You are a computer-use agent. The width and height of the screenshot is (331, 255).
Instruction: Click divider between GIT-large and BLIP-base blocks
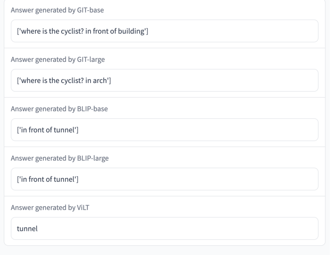(x=165, y=97)
